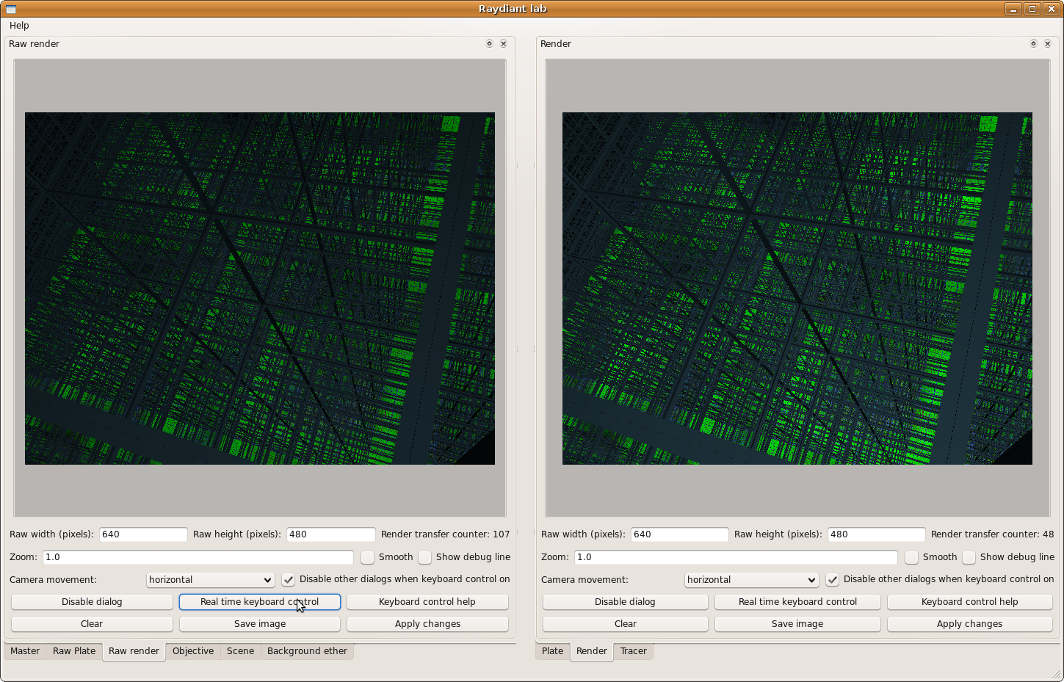Close the Render dock panel
The height and width of the screenshot is (682, 1064).
click(x=1048, y=44)
